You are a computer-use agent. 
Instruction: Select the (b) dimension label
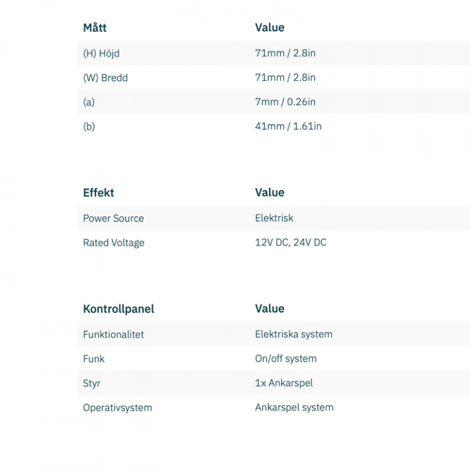(x=89, y=126)
